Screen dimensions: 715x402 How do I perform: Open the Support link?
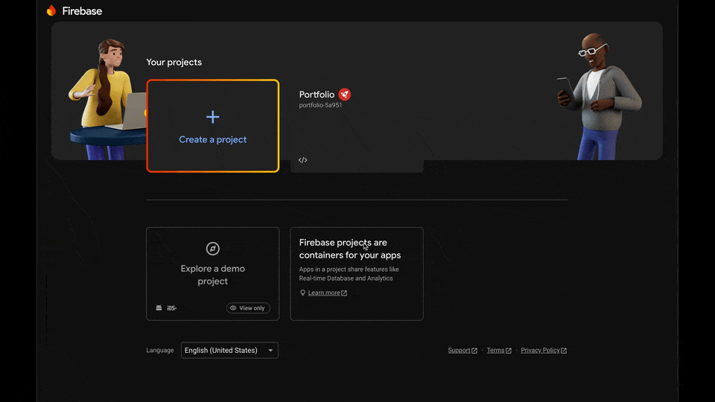[459, 351]
